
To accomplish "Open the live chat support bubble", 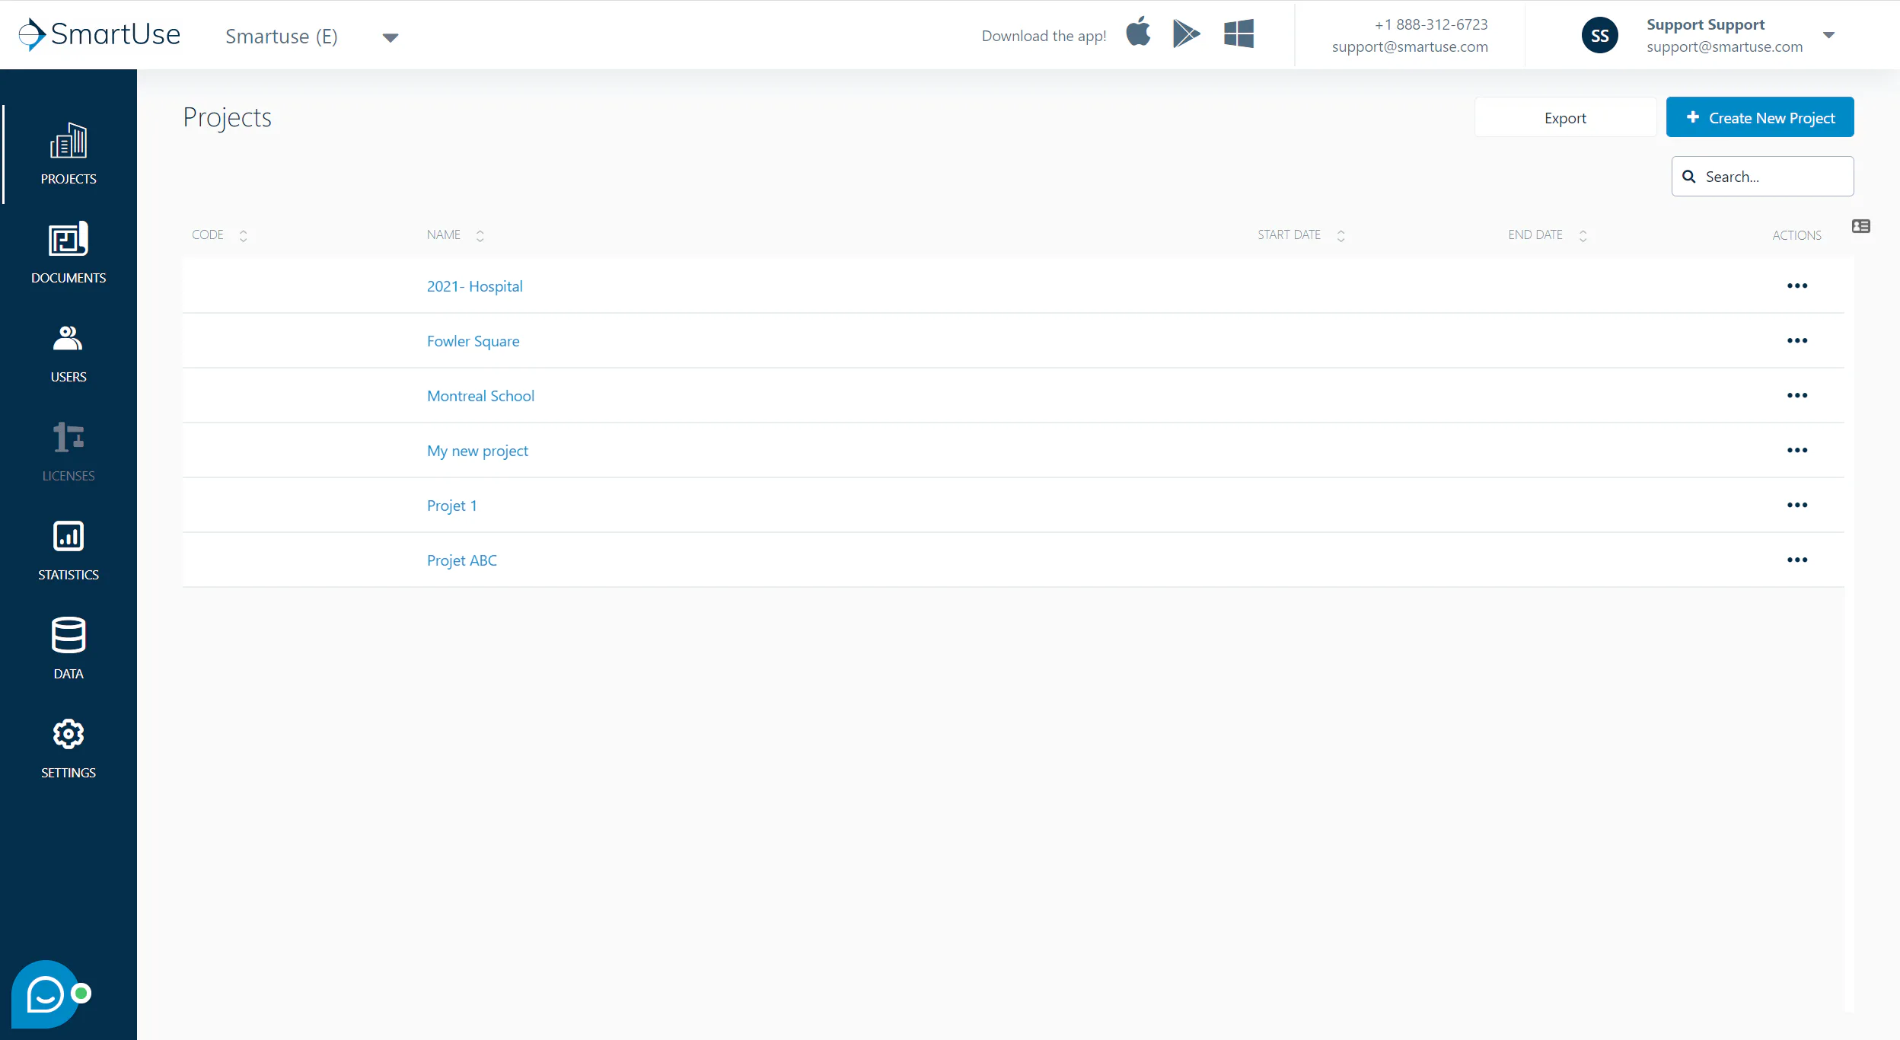I will tap(46, 994).
